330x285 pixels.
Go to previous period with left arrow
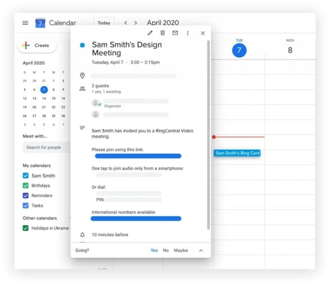[x=125, y=23]
